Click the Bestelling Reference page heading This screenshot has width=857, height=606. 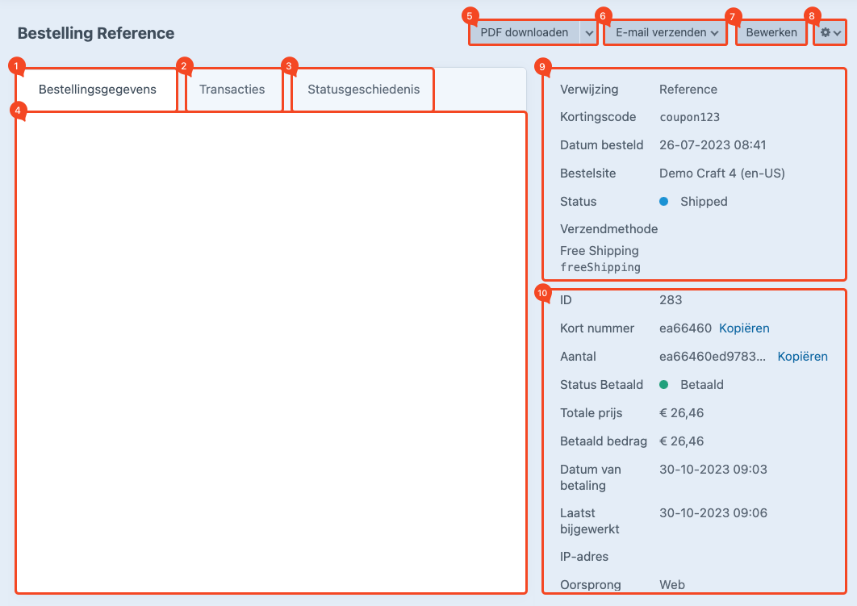click(x=96, y=33)
